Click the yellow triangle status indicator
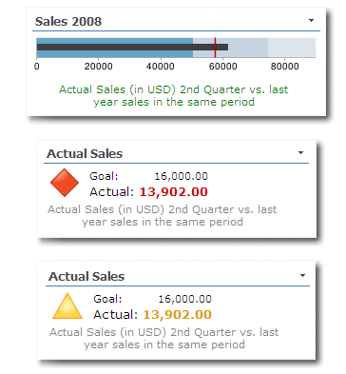Viewport: 346px width, 374px height. tap(67, 306)
